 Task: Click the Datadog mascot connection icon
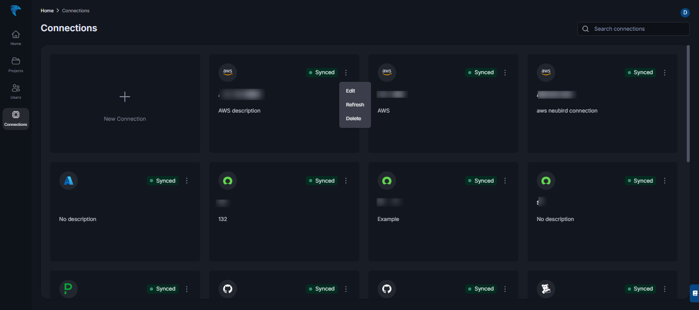tap(546, 289)
